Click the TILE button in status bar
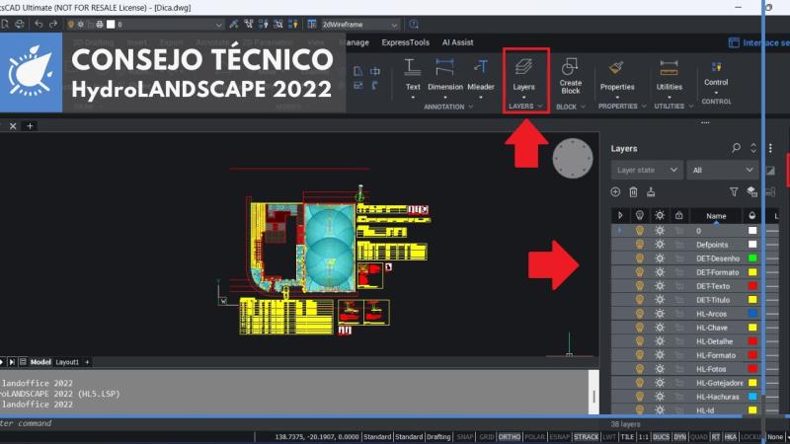The height and width of the screenshot is (444, 790). pyautogui.click(x=627, y=437)
